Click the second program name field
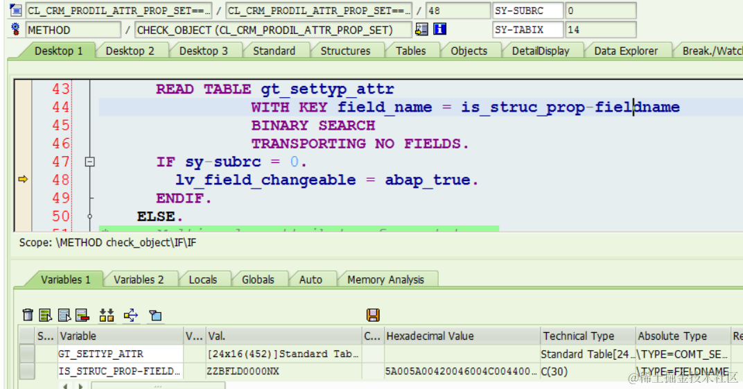This screenshot has height=389, width=743. tap(319, 10)
